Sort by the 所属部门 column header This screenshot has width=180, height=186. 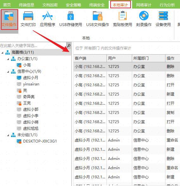click(149, 58)
